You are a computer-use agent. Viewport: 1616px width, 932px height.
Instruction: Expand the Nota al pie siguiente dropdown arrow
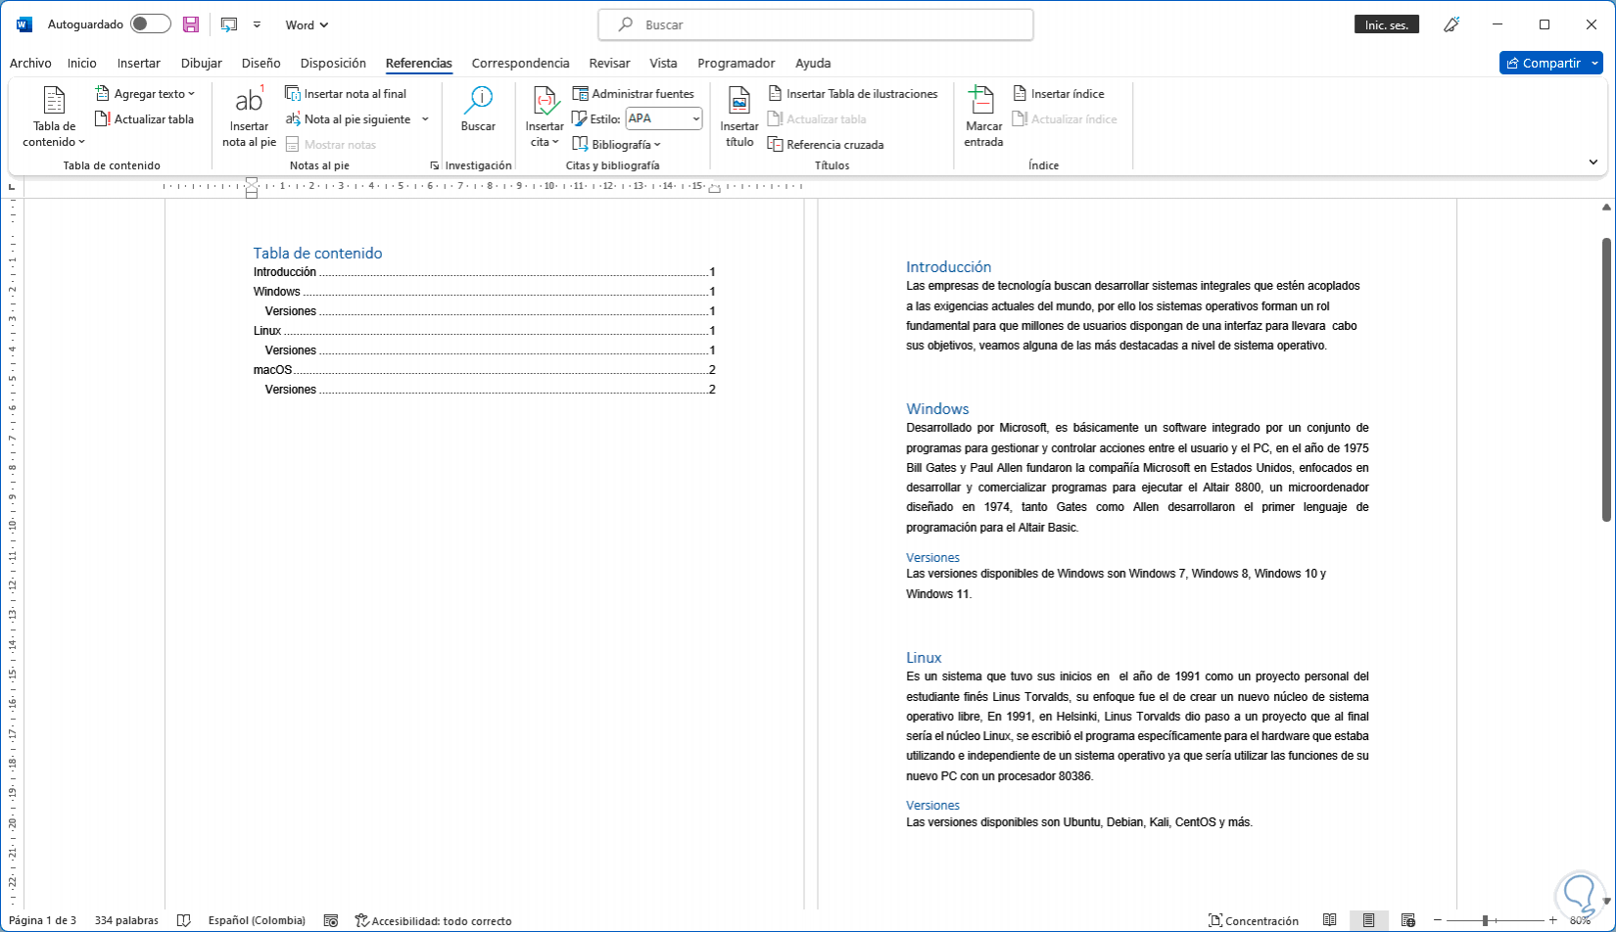pos(425,119)
